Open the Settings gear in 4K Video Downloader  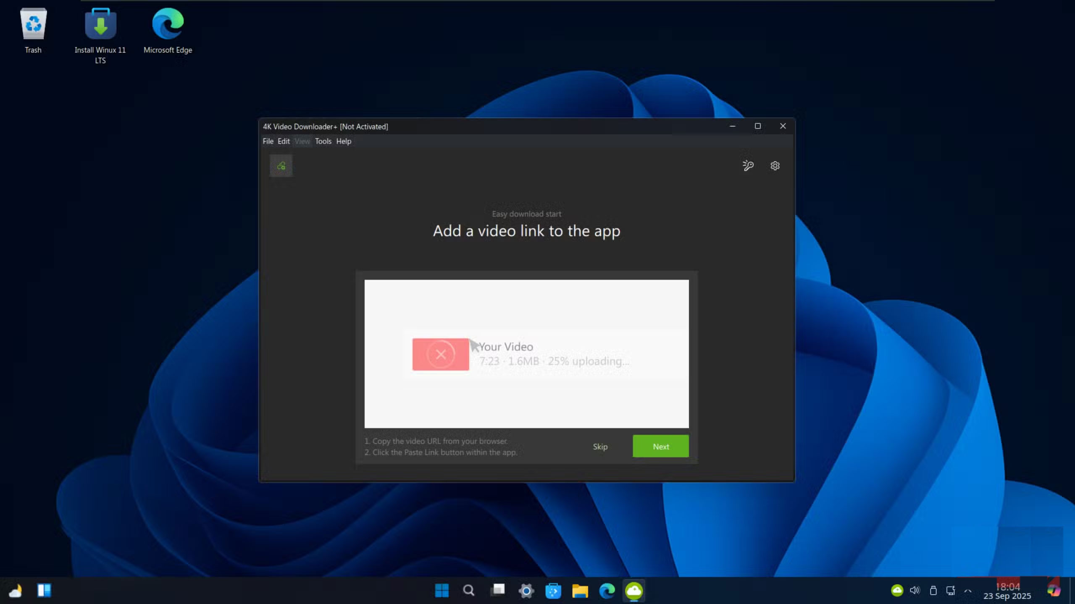774,165
